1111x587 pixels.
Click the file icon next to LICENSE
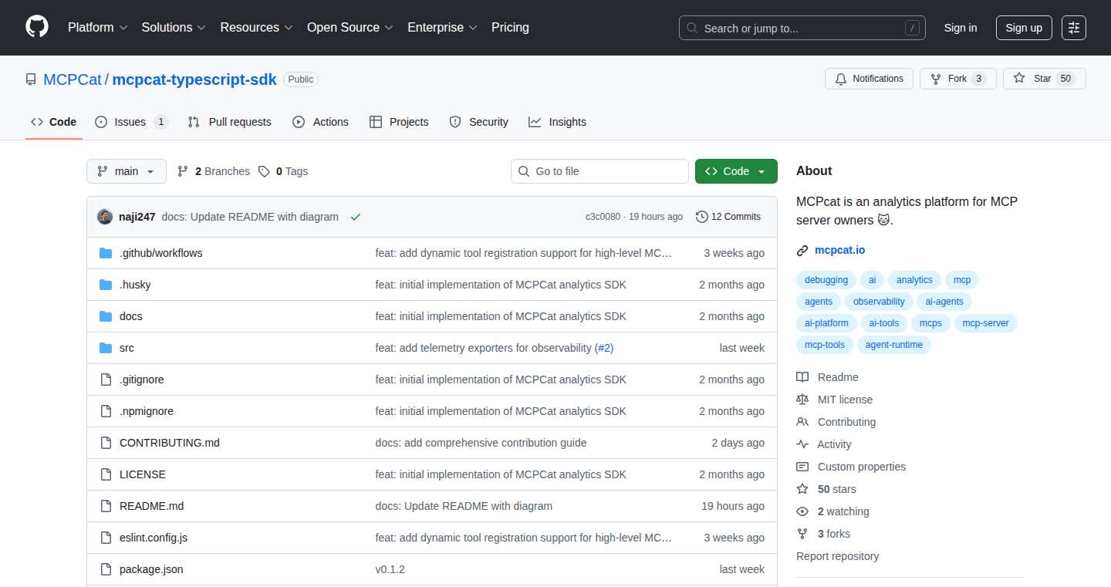pyautogui.click(x=106, y=474)
